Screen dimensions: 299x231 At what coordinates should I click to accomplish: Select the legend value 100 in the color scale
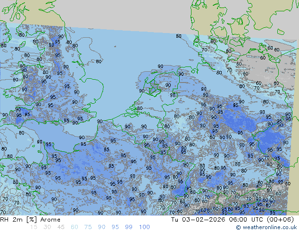(144, 227)
